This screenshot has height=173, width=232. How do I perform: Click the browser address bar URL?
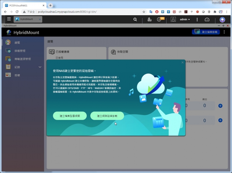(x=67, y=12)
